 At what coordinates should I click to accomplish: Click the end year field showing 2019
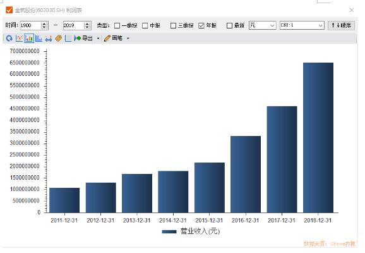tap(73, 25)
